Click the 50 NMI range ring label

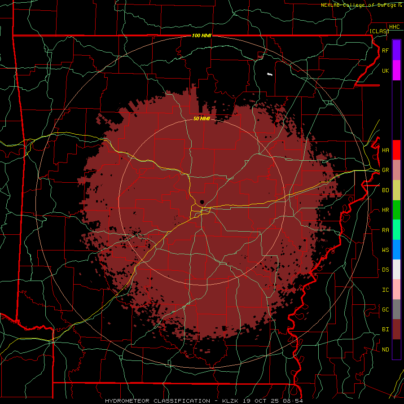coord(202,119)
